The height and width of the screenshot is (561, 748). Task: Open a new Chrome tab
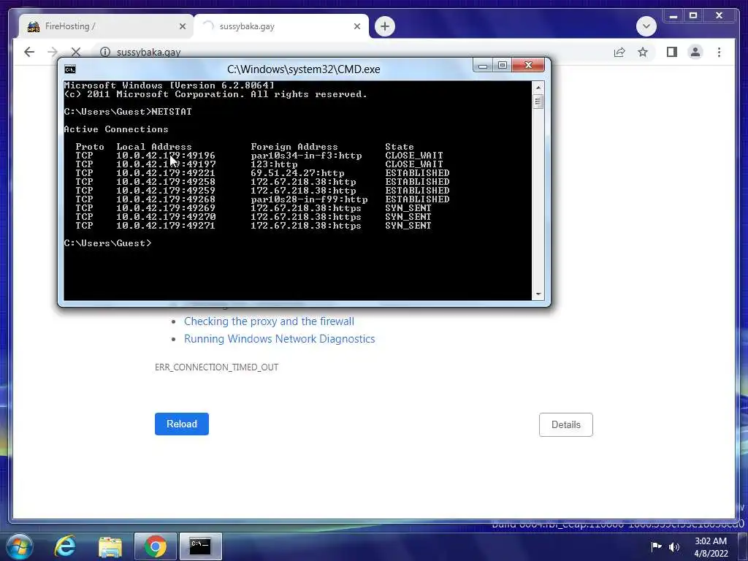pos(385,26)
